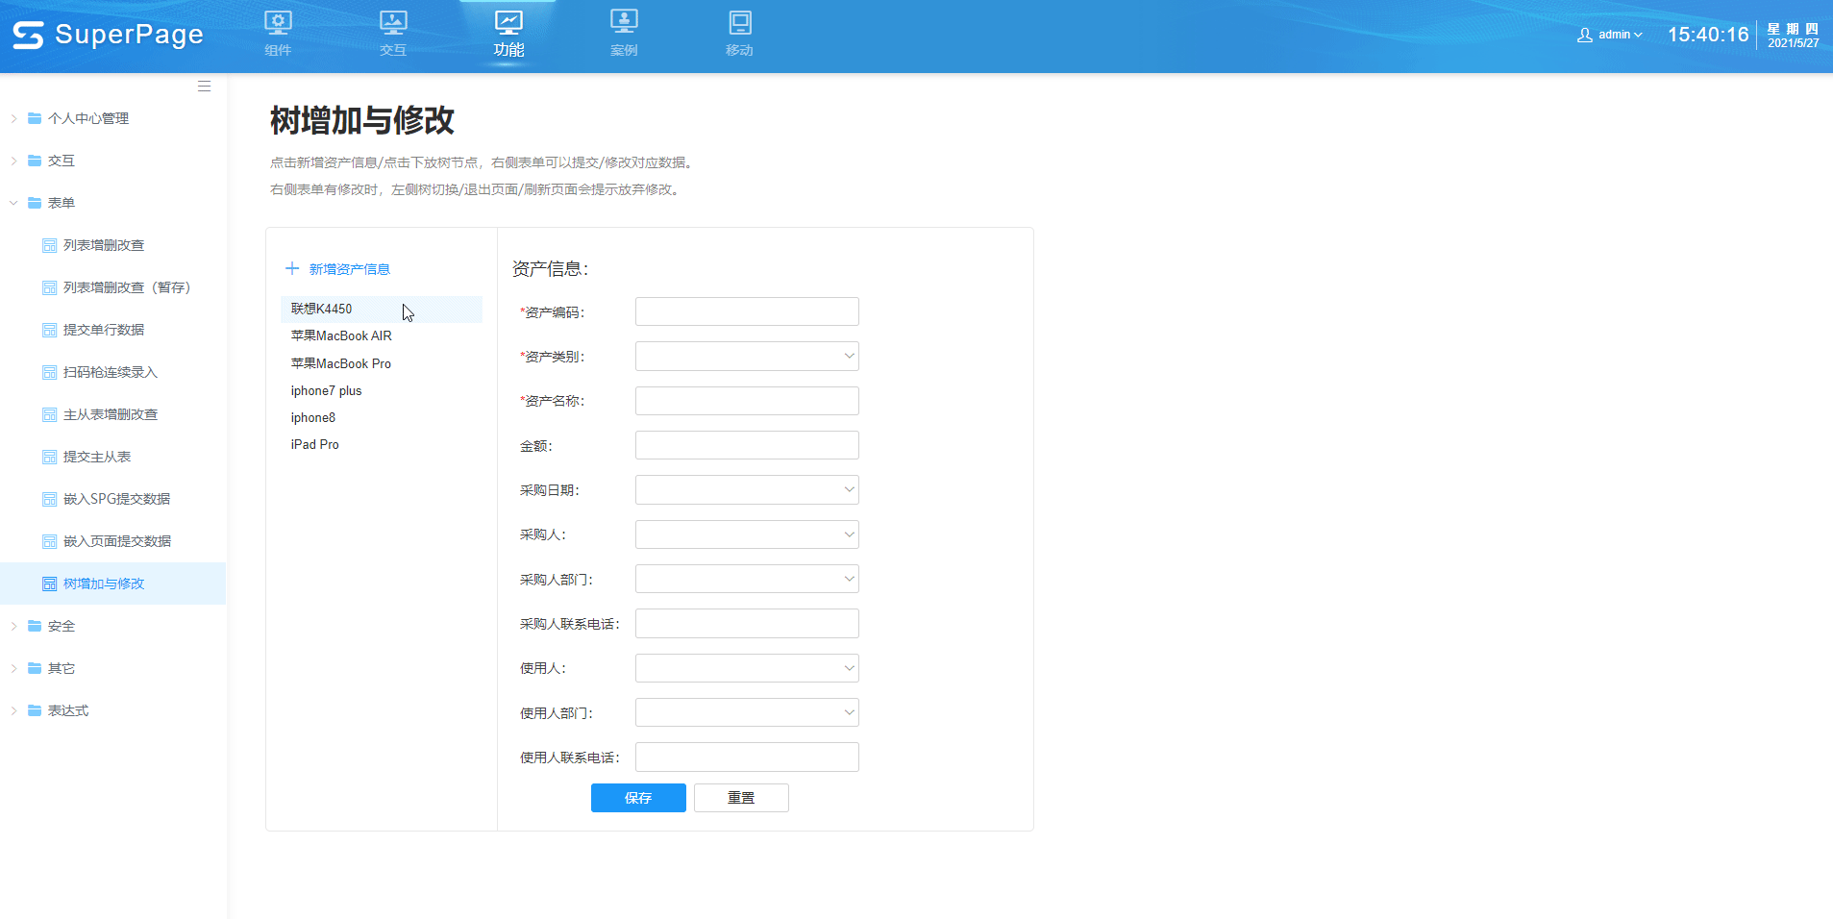Open the 资产类别 dropdown

746,357
